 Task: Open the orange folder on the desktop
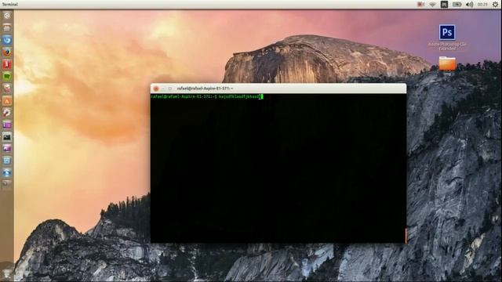coord(447,63)
